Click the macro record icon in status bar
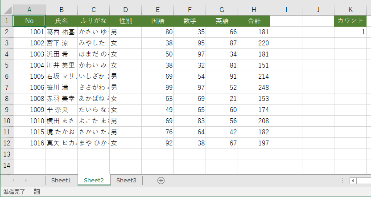371x197 pixels. (x=37, y=192)
